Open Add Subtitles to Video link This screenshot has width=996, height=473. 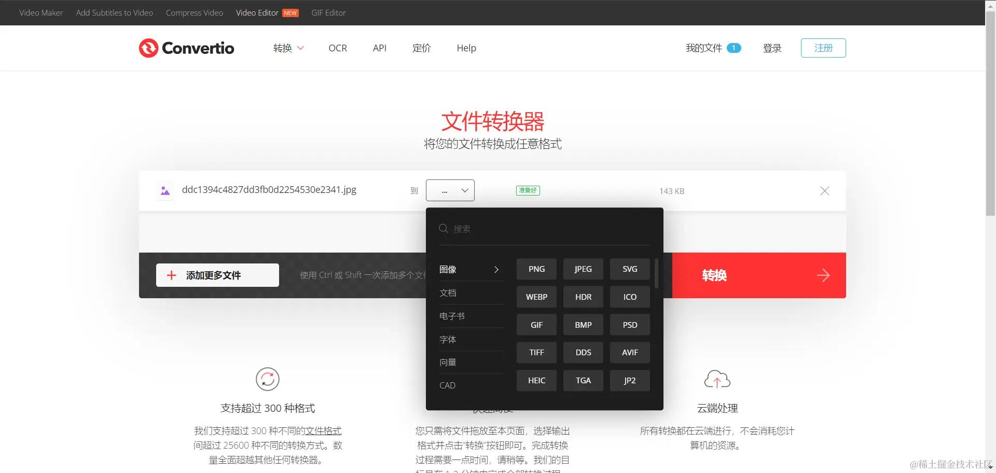(114, 13)
